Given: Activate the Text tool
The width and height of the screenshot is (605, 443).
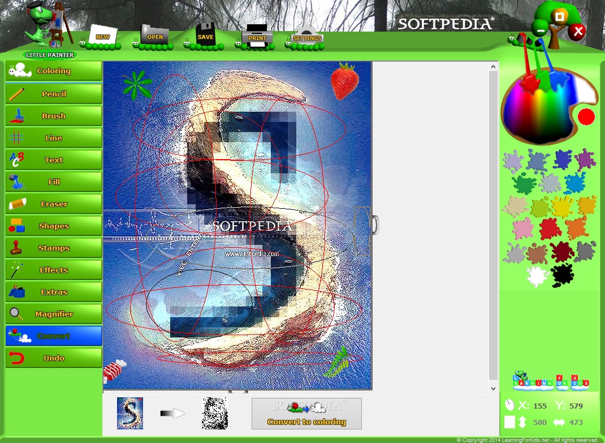Looking at the screenshot, I should pyautogui.click(x=54, y=160).
